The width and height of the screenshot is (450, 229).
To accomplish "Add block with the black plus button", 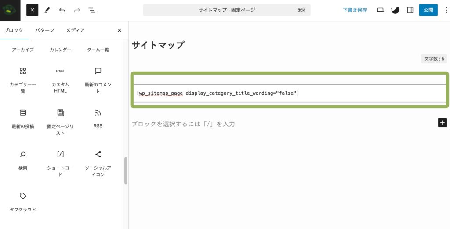I will (x=443, y=123).
